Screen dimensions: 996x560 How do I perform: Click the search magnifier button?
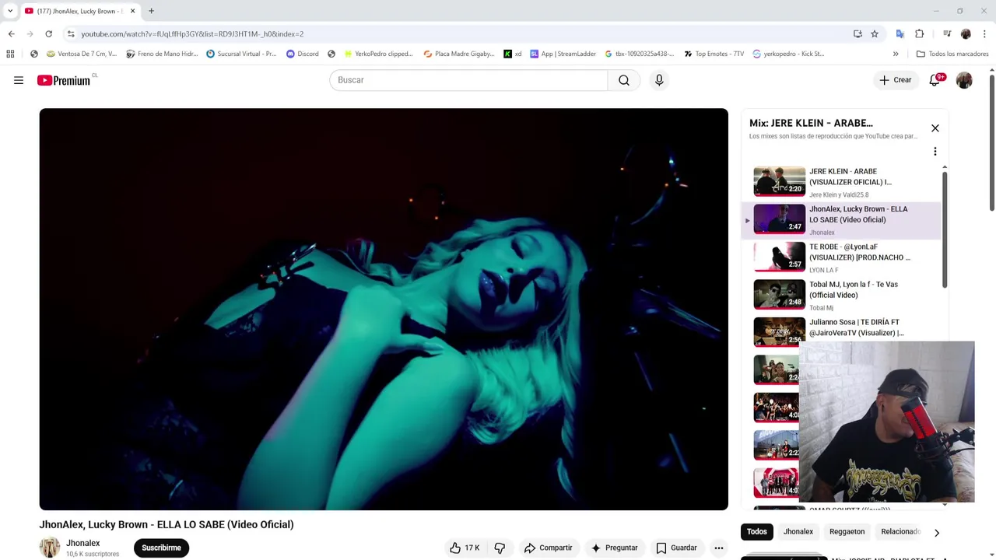(x=624, y=80)
